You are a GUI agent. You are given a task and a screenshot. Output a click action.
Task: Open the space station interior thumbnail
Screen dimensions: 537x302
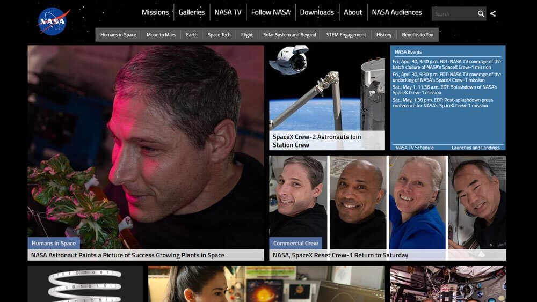(x=448, y=284)
